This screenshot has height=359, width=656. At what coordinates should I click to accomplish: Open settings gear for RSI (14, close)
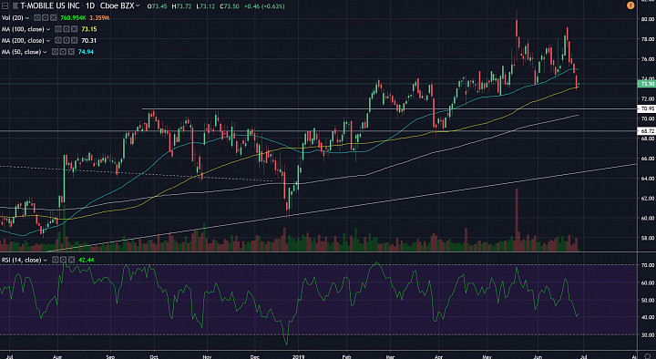coord(63,261)
